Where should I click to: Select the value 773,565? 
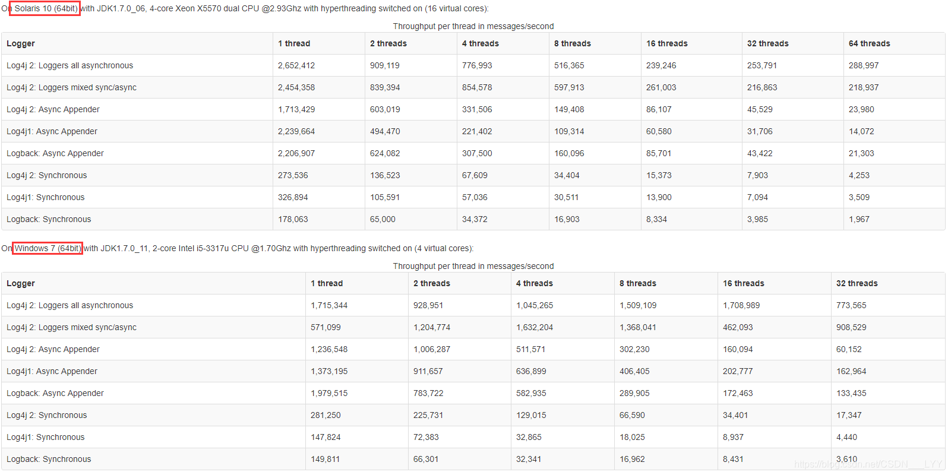click(x=851, y=305)
